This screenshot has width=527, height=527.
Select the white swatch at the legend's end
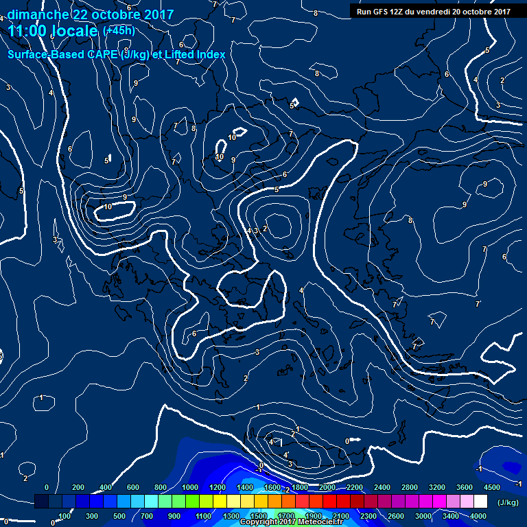[480, 501]
